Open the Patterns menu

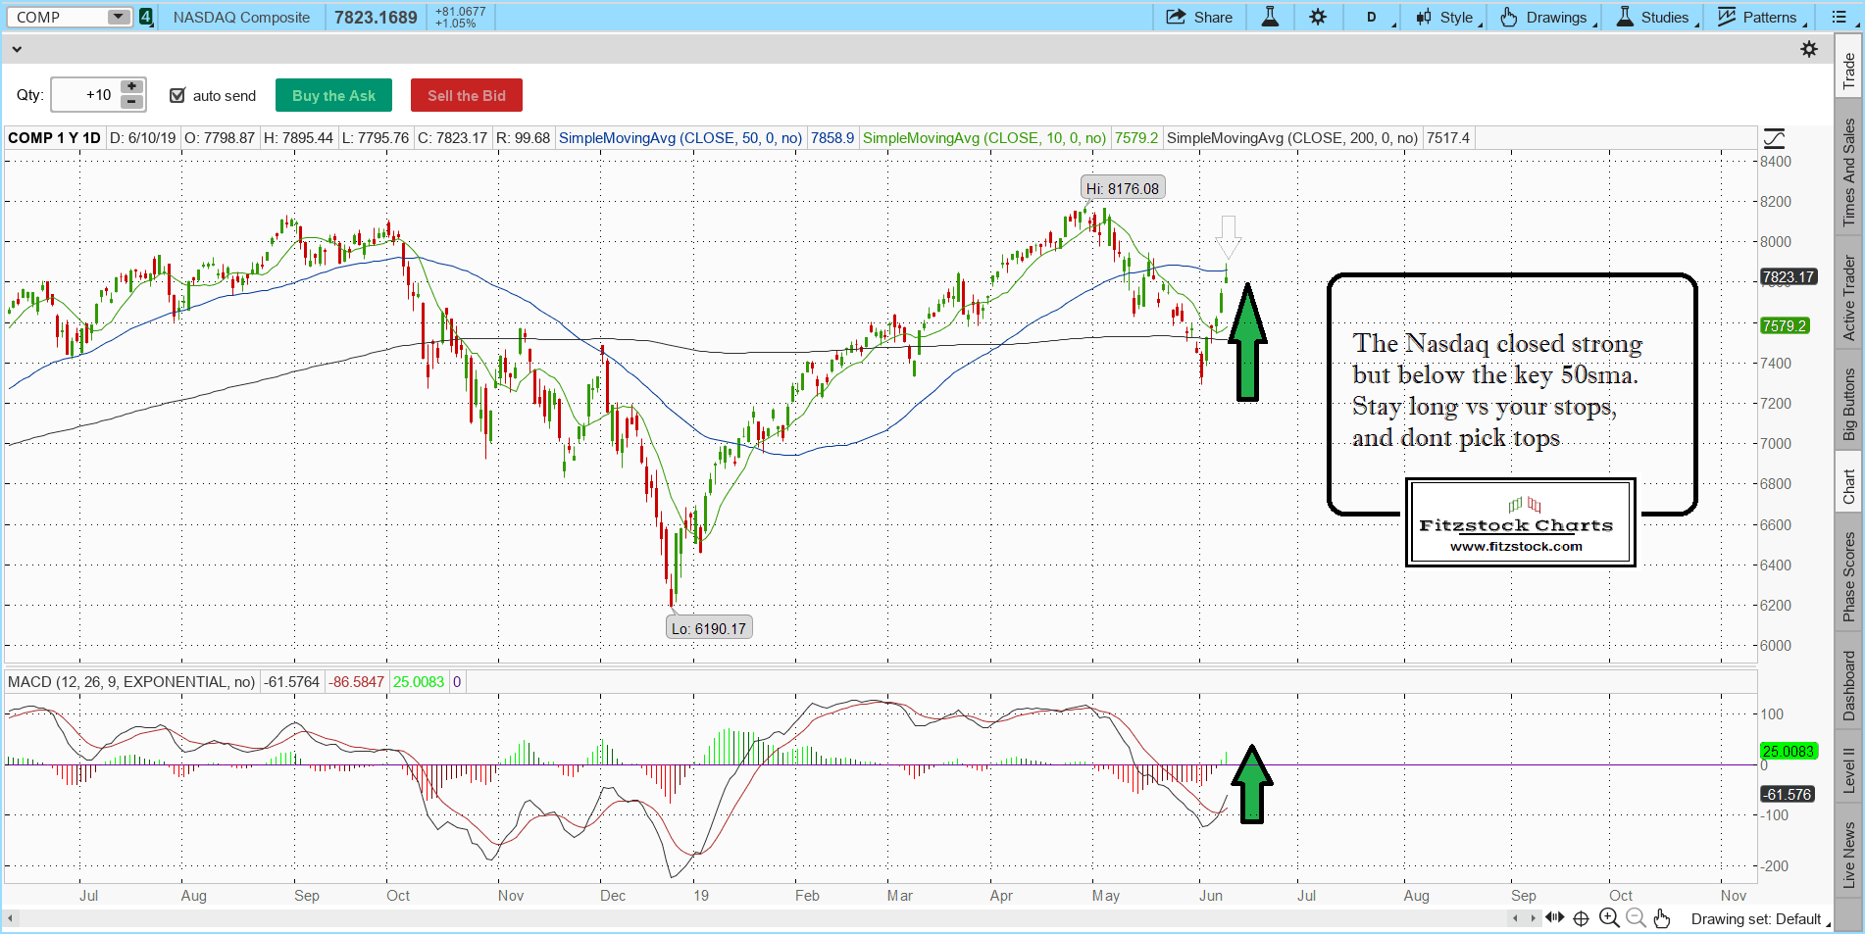pyautogui.click(x=1759, y=17)
